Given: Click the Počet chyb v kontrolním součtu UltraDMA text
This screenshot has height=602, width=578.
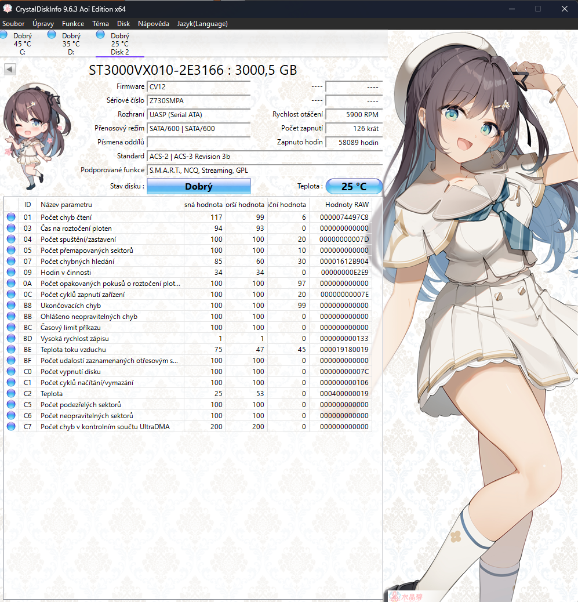Looking at the screenshot, I should 105,427.
